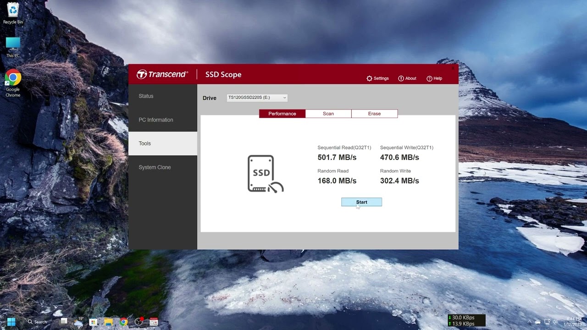Open the PC Information section
The height and width of the screenshot is (330, 587).
(x=163, y=120)
